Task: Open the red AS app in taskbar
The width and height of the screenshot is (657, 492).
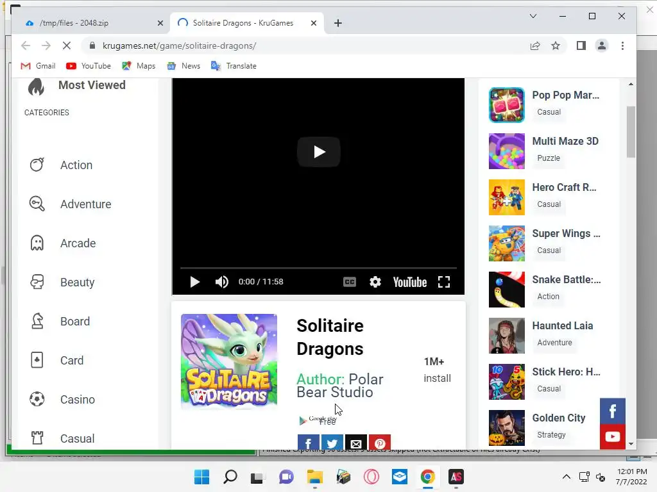Action: [456, 477]
